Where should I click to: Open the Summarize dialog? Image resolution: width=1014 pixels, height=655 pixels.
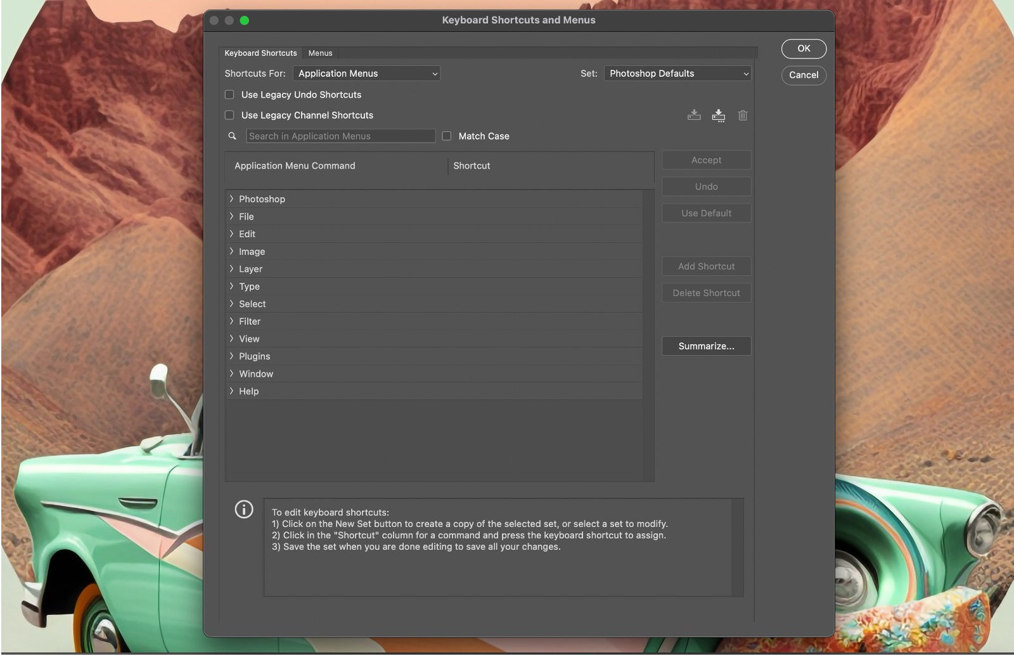706,346
